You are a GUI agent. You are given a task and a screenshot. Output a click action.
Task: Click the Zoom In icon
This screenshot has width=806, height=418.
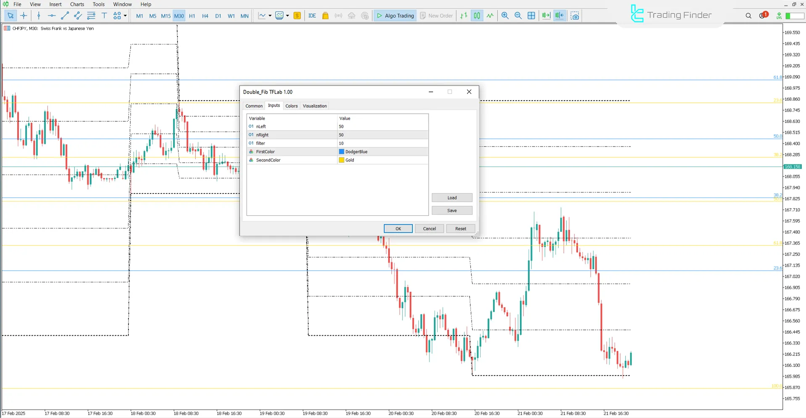pyautogui.click(x=505, y=16)
